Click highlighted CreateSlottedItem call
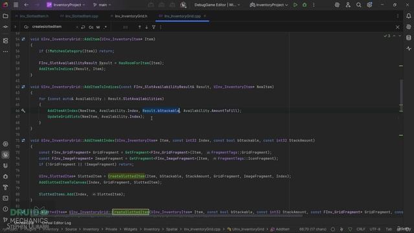Viewport: 414px width, 233px height. (126, 176)
